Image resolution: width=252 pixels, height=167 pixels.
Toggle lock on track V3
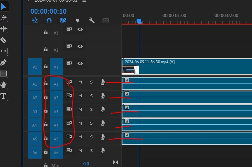[x=46, y=32]
